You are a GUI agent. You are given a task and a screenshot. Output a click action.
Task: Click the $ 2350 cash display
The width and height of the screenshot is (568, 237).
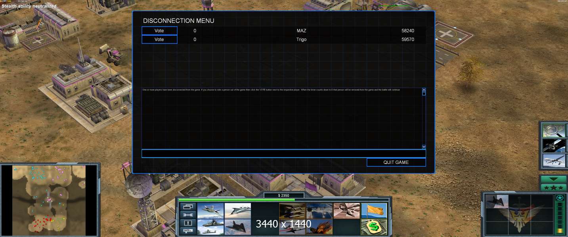tap(284, 196)
